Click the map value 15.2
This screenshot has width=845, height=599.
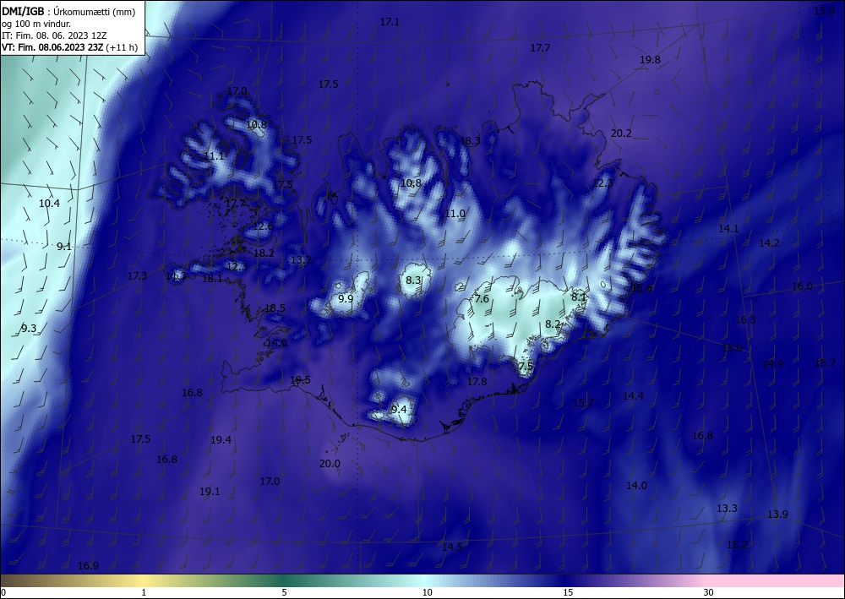tap(737, 545)
